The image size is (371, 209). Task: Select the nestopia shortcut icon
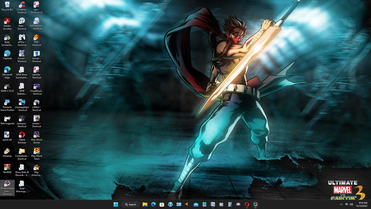point(22,121)
